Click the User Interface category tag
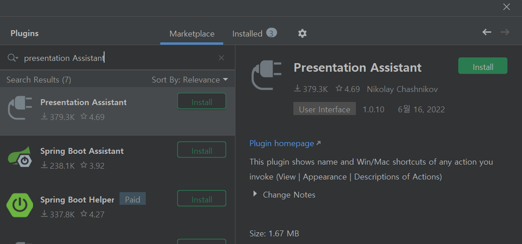This screenshot has width=522, height=244. 325,109
